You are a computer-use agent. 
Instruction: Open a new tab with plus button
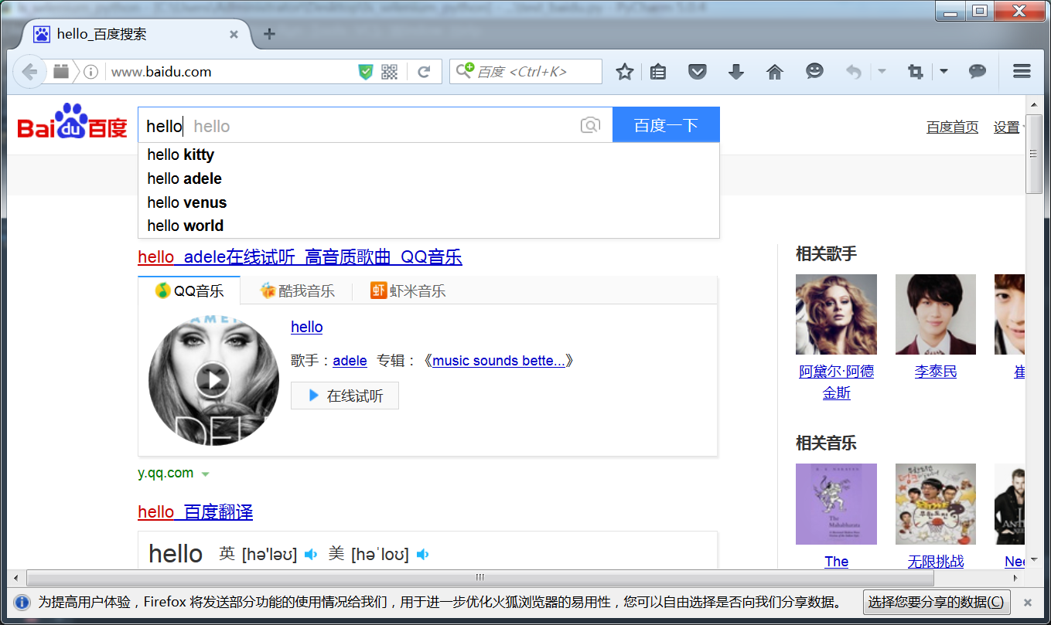click(x=269, y=34)
